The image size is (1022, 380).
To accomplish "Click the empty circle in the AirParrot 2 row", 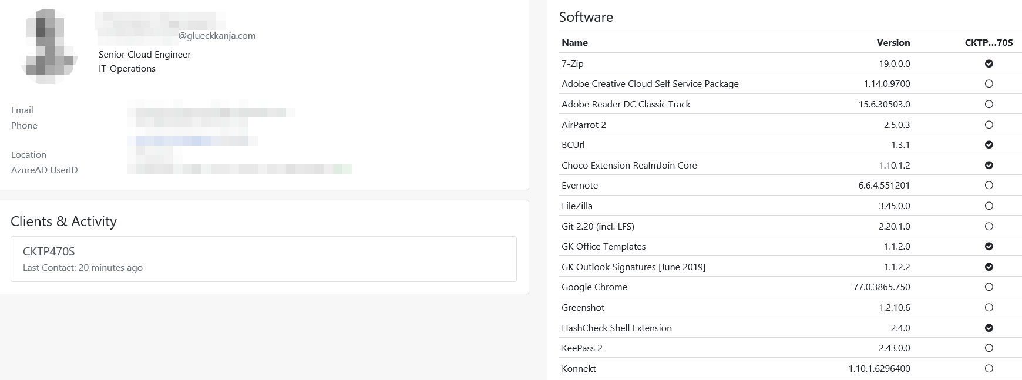I will (989, 125).
